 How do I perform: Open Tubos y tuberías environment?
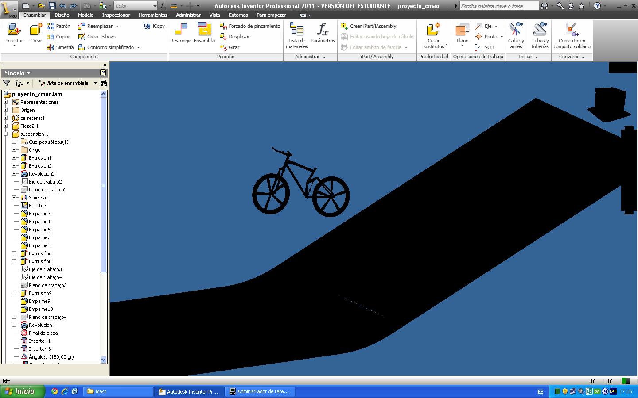[540, 36]
